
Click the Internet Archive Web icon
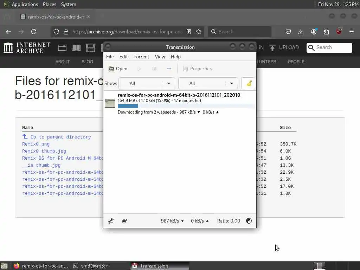pos(62,48)
